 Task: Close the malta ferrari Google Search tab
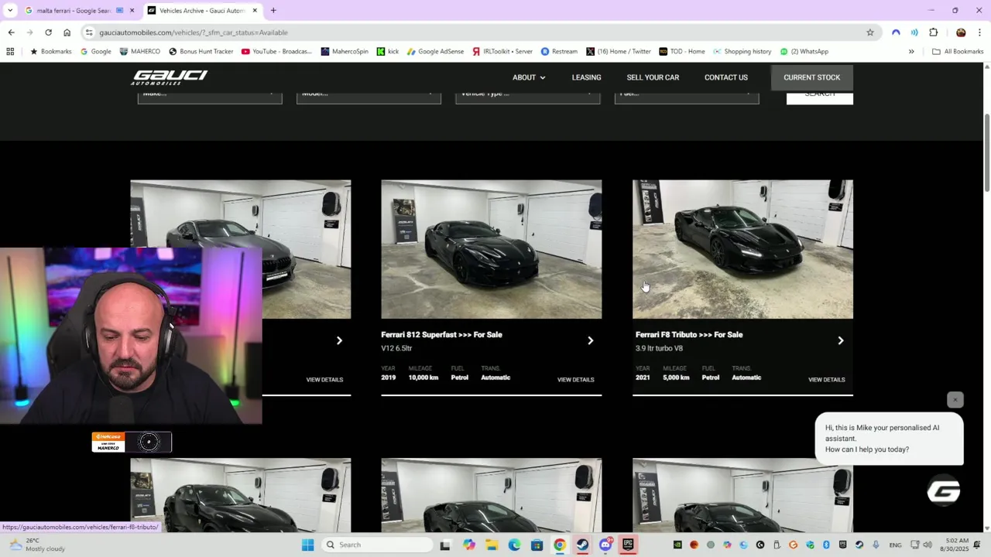click(132, 11)
